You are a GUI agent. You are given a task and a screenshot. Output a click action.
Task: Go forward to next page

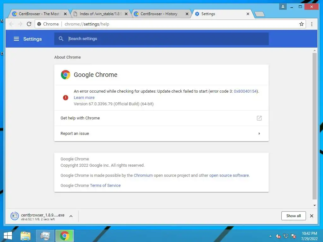click(20, 24)
